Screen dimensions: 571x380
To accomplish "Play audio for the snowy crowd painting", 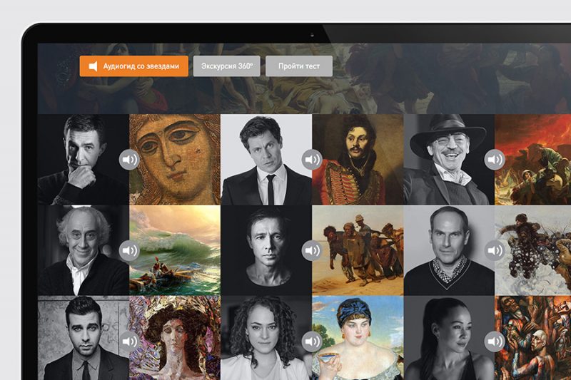I will 495,250.
